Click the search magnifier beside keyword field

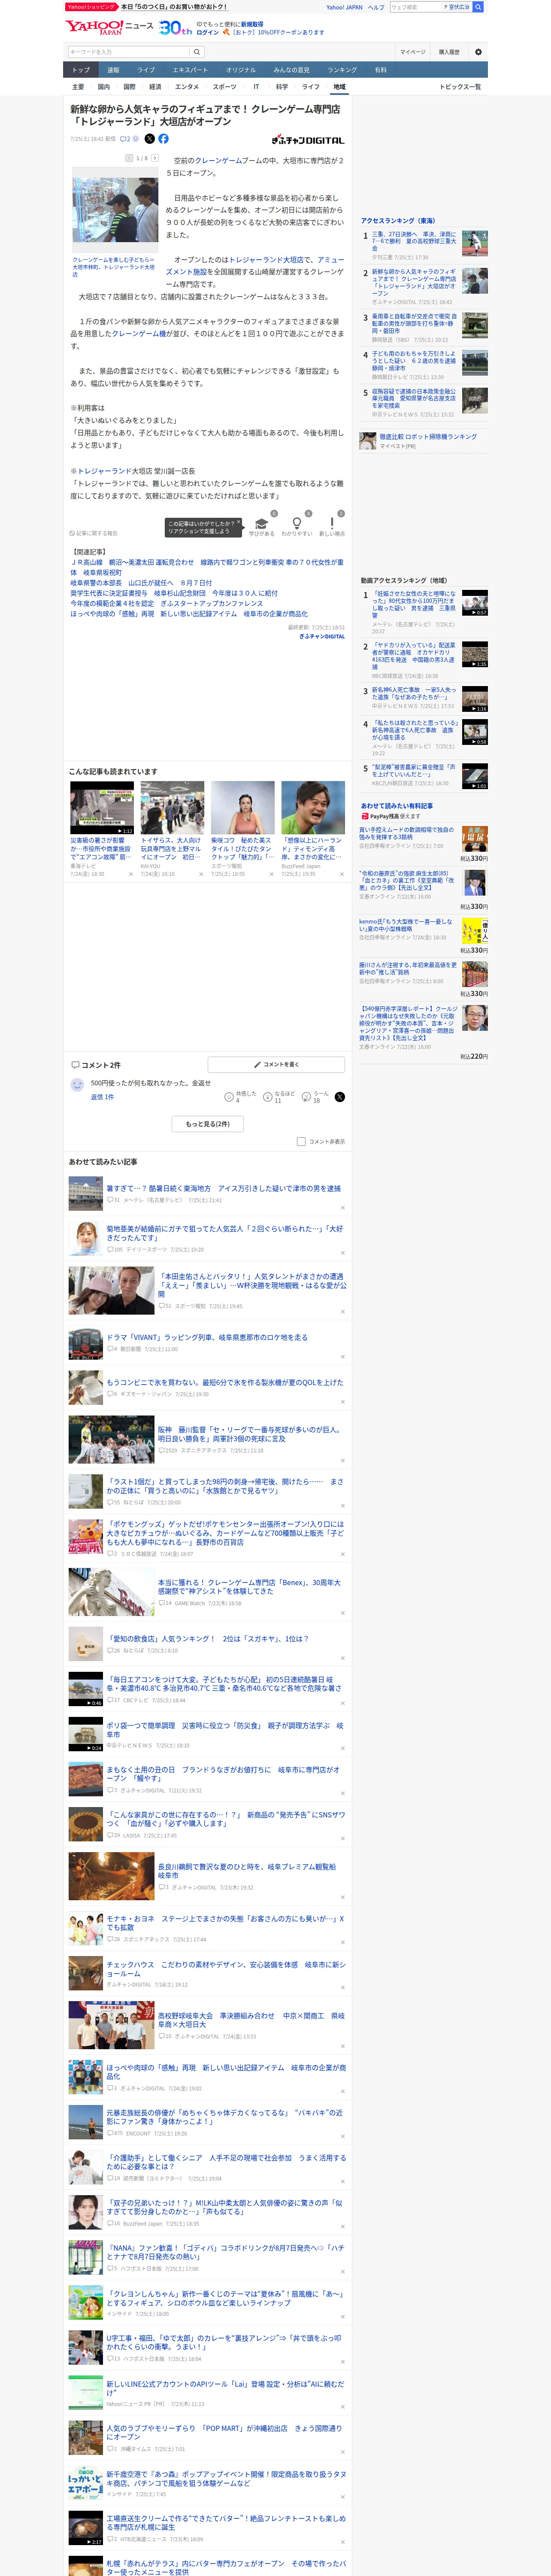click(x=197, y=52)
